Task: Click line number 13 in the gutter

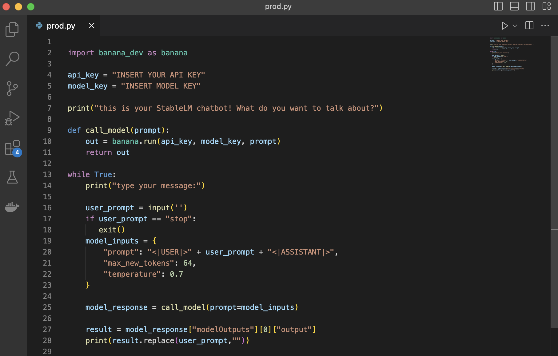Action: (47, 175)
